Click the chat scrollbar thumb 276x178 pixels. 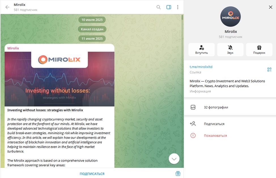182,18
